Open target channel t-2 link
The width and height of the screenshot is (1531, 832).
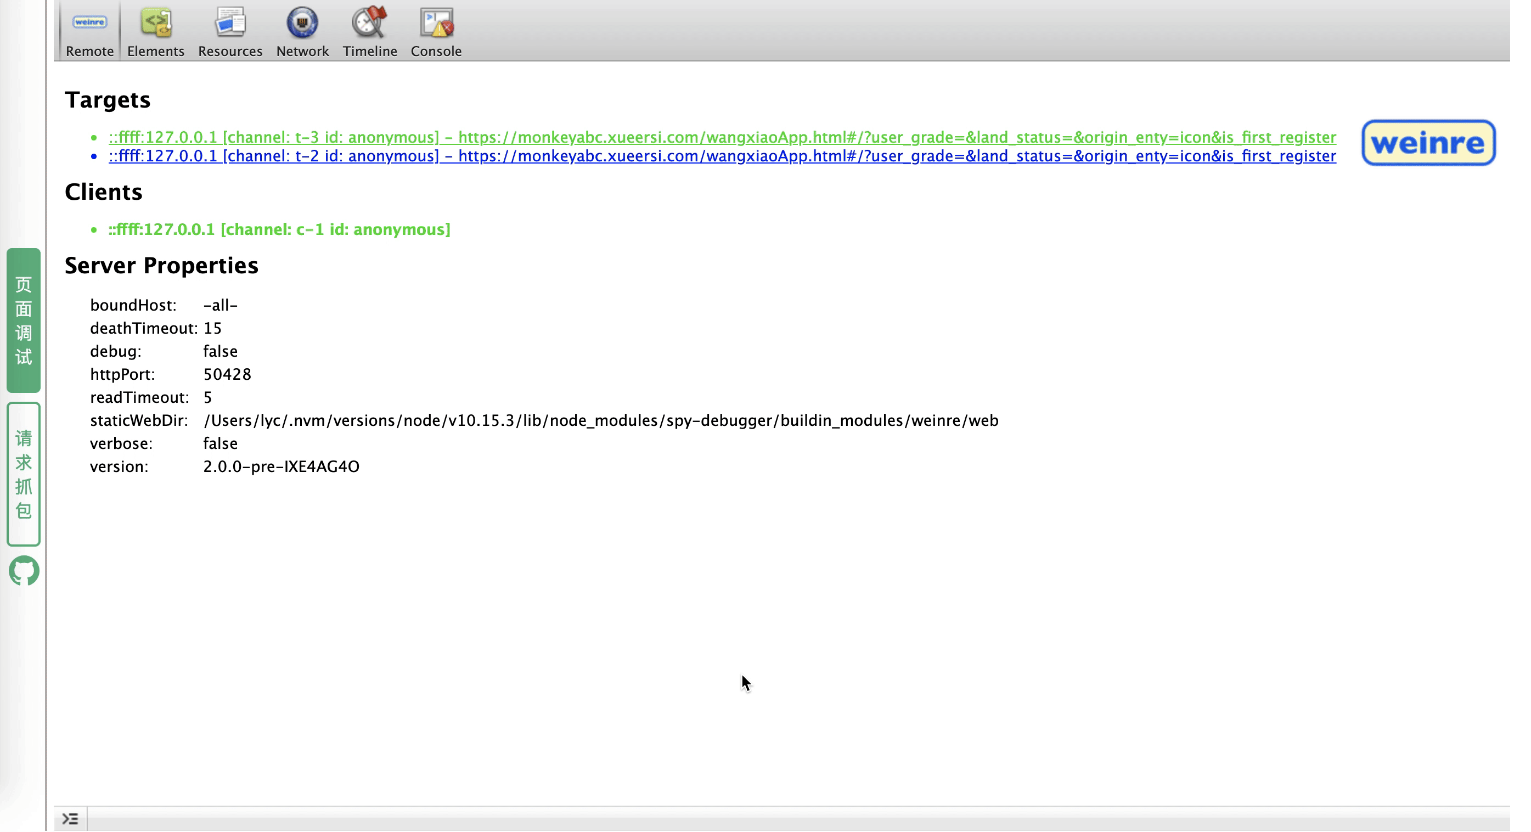pyautogui.click(x=722, y=156)
